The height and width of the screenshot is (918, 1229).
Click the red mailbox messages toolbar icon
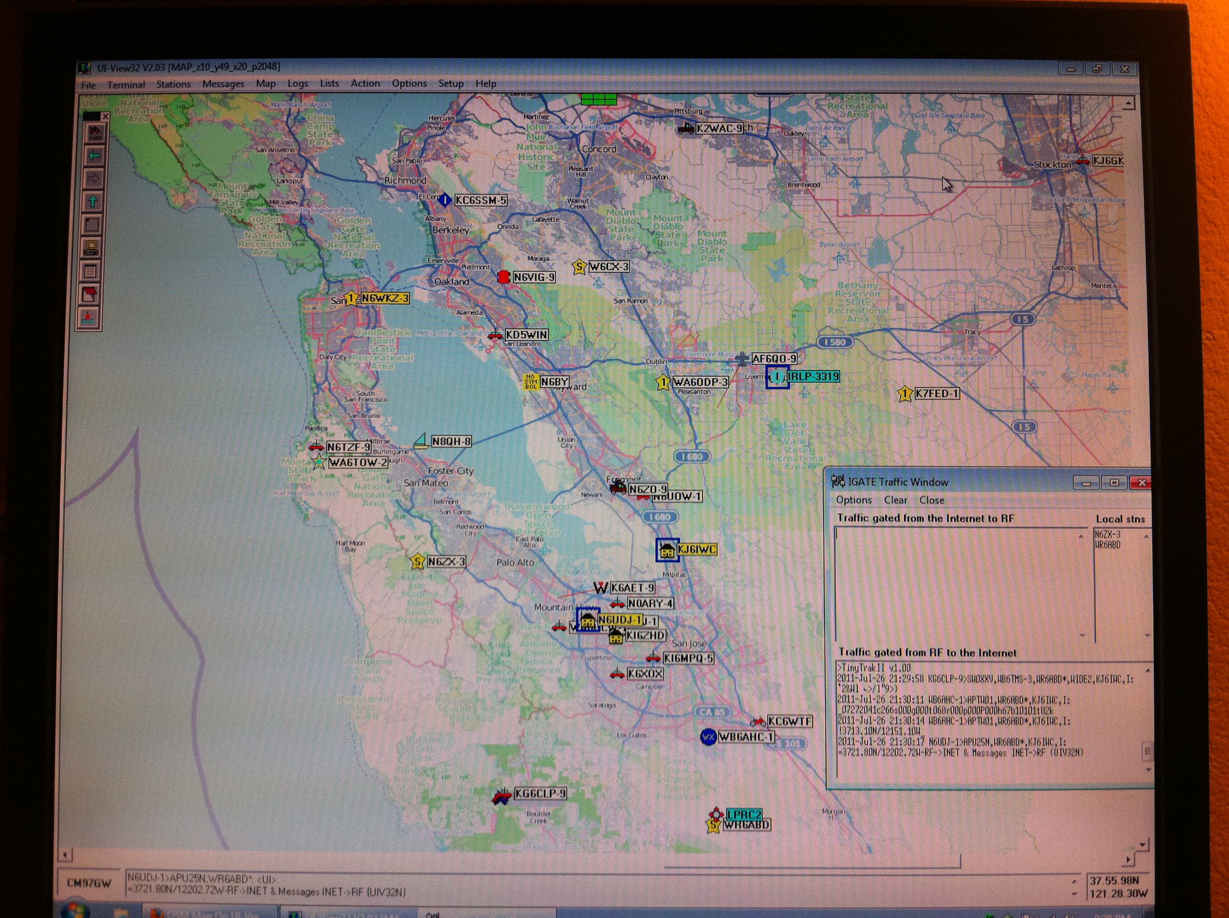[90, 294]
